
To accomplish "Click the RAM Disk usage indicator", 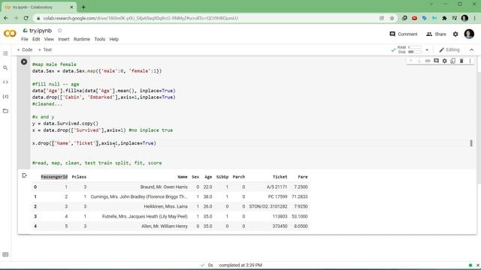I will coord(409,49).
